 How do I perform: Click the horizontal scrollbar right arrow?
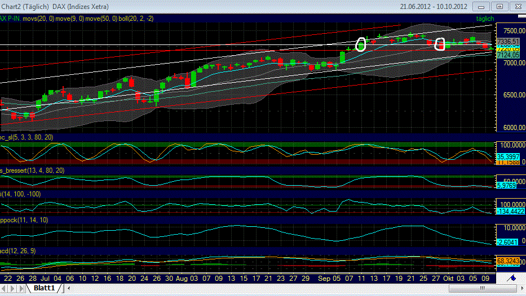522,288
